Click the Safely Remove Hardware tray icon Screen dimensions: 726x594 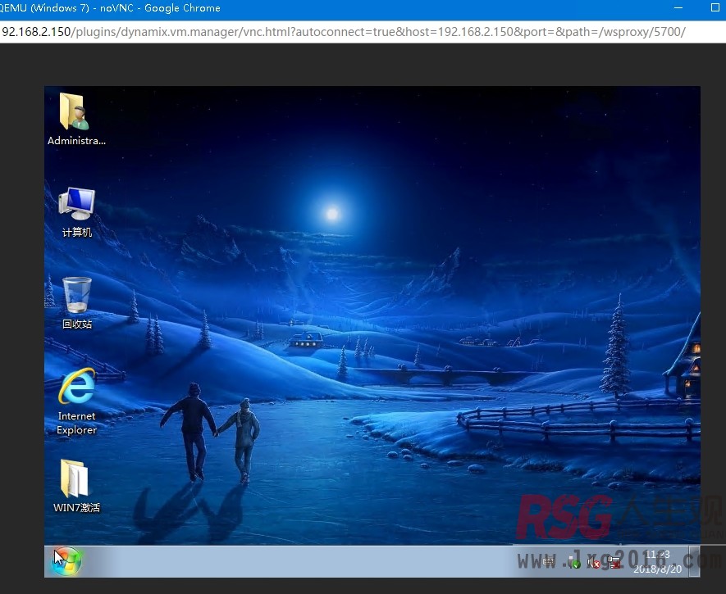(574, 562)
